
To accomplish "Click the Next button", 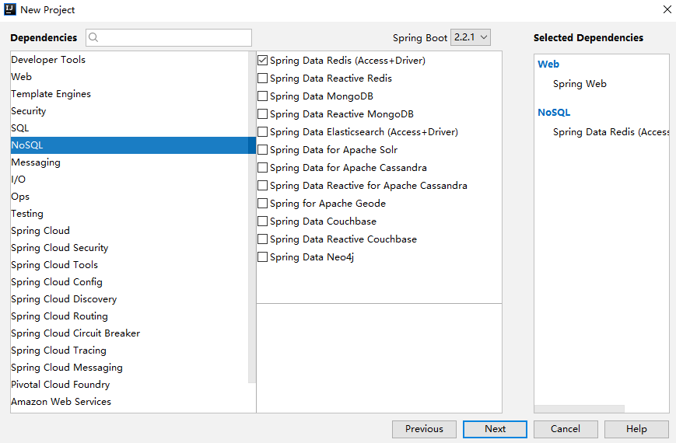I will [x=495, y=429].
